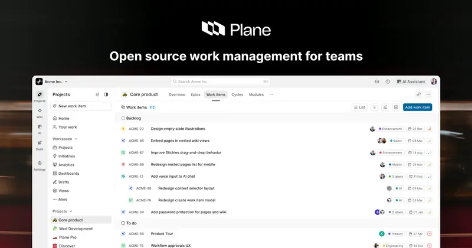The image size is (472, 248).
Task: Open the 3 labels dropdown on ACME-34
Action: [x=395, y=212]
